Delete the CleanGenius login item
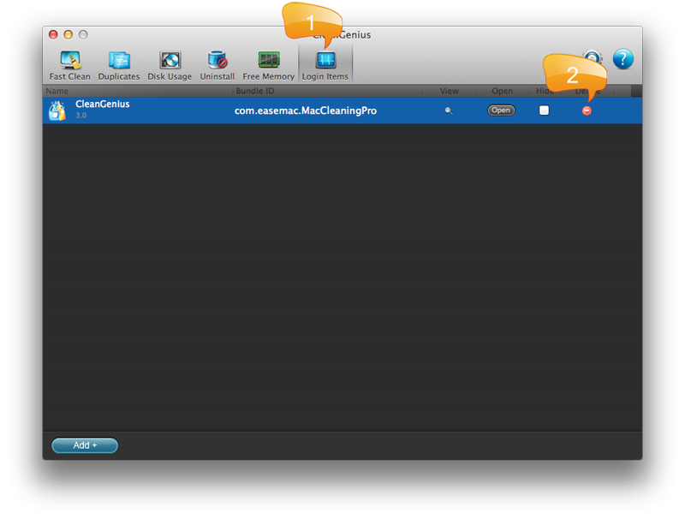The width and height of the screenshot is (685, 519). click(x=587, y=111)
